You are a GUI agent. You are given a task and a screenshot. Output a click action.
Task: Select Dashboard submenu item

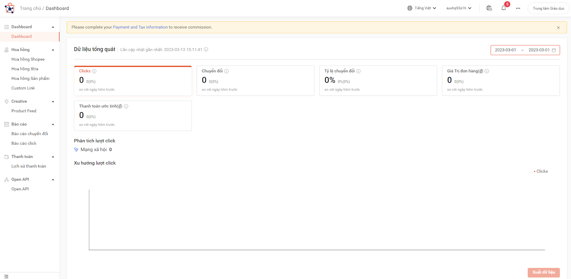point(30,36)
